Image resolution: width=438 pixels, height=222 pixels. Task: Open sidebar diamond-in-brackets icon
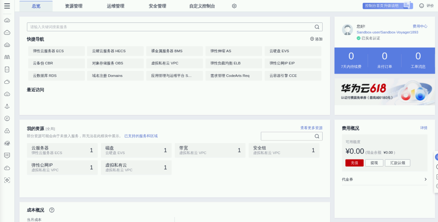tap(7, 180)
